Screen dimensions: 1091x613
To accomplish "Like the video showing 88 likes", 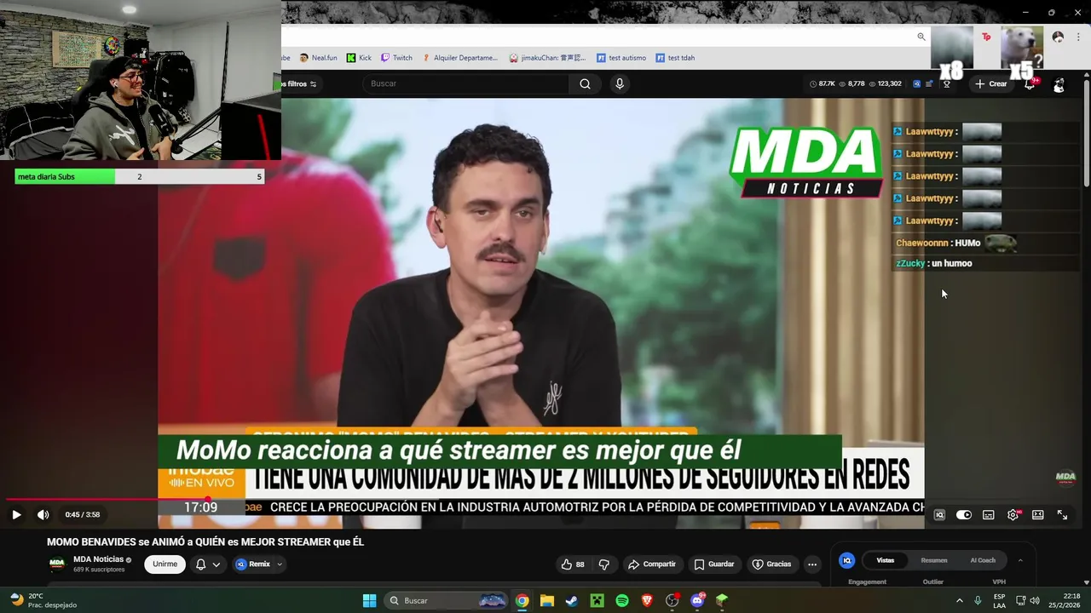I will click(x=572, y=564).
